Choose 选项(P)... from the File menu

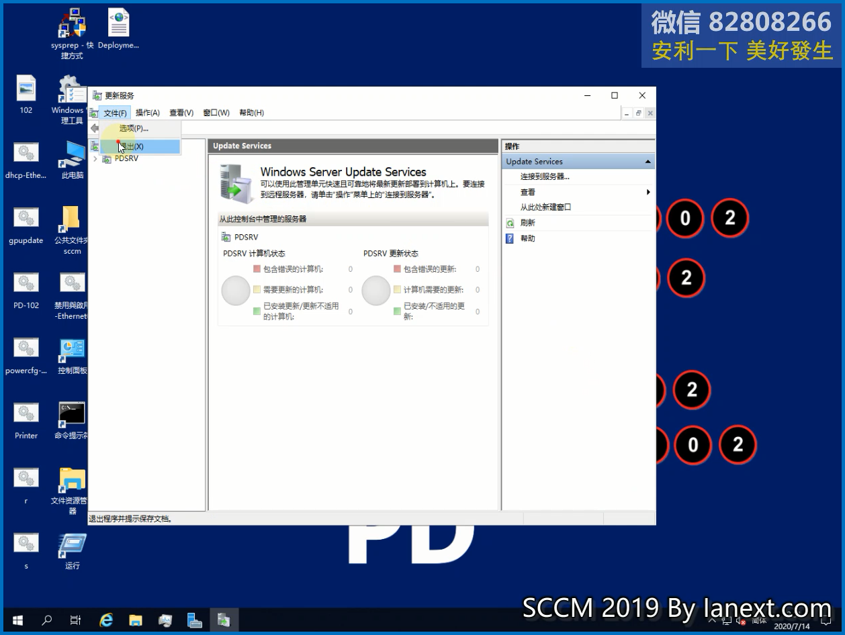pos(140,128)
